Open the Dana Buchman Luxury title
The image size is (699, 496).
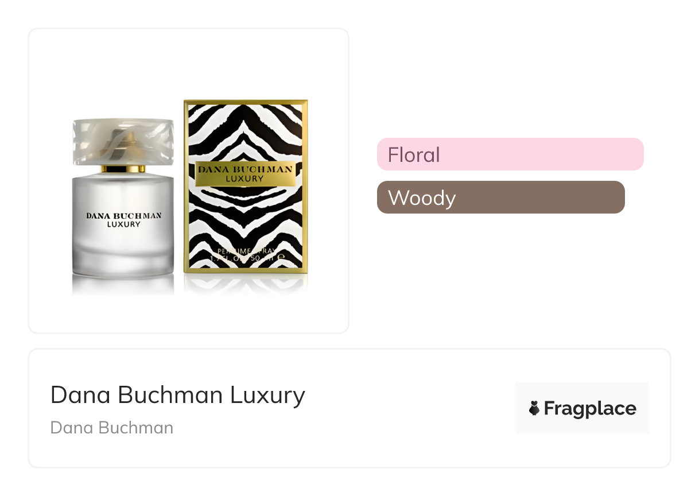(x=177, y=395)
